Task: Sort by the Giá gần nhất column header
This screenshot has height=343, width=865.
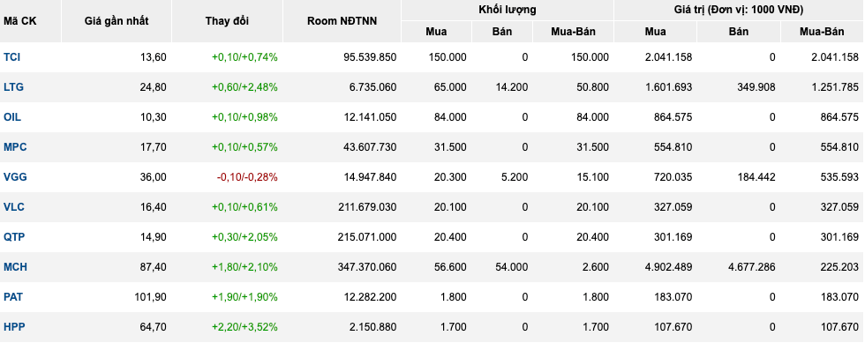Action: point(117,21)
